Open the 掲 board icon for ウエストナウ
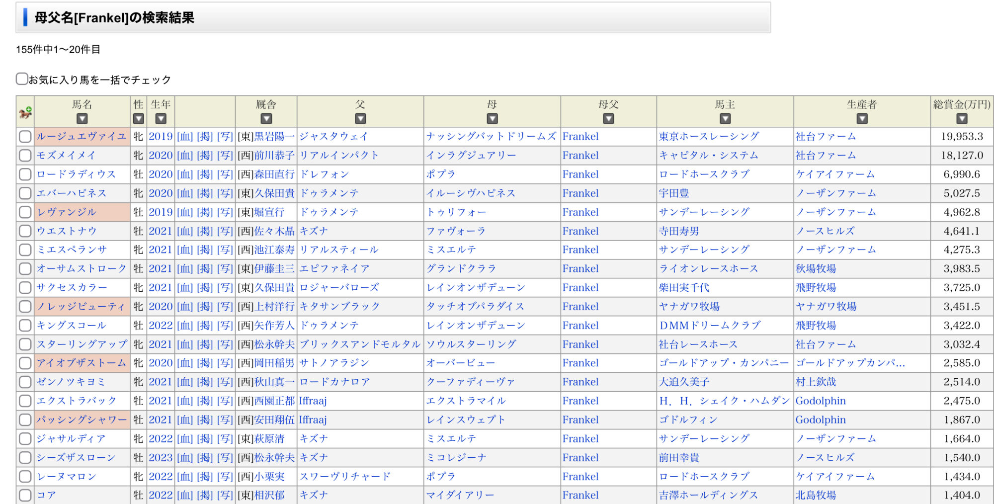The width and height of the screenshot is (994, 504). coord(205,231)
